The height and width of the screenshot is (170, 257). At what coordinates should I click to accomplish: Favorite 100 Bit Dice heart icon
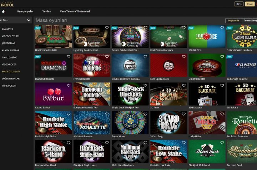click(222, 28)
